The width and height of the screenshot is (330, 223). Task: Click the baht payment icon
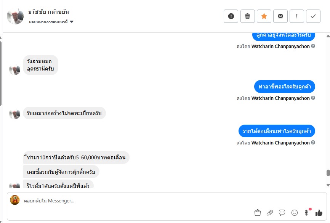point(306,213)
